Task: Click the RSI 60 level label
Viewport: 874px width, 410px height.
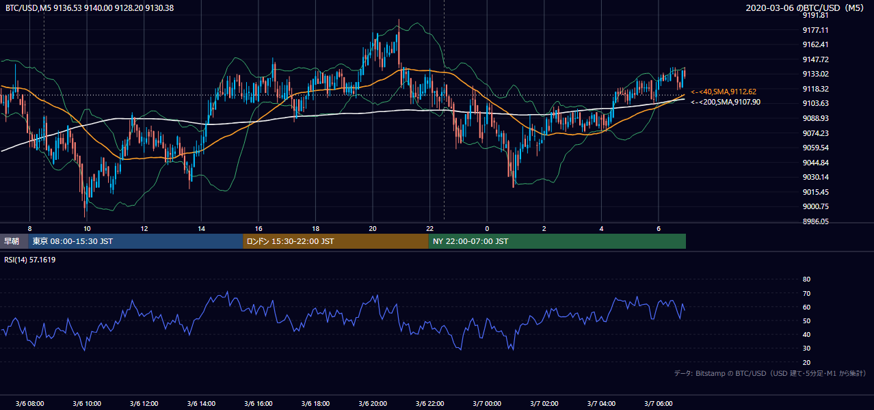Action: pos(806,307)
